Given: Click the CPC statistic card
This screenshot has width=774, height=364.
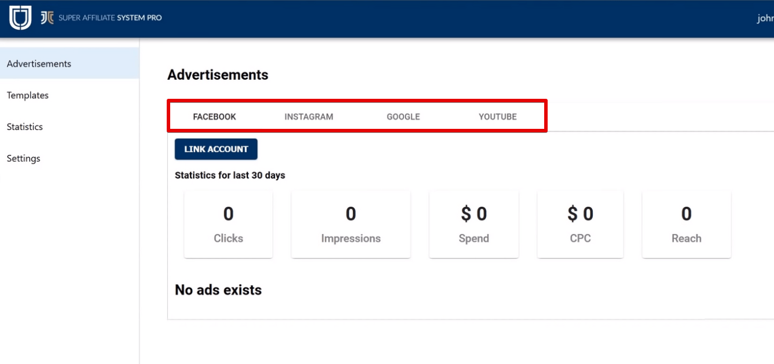Looking at the screenshot, I should coord(580,224).
